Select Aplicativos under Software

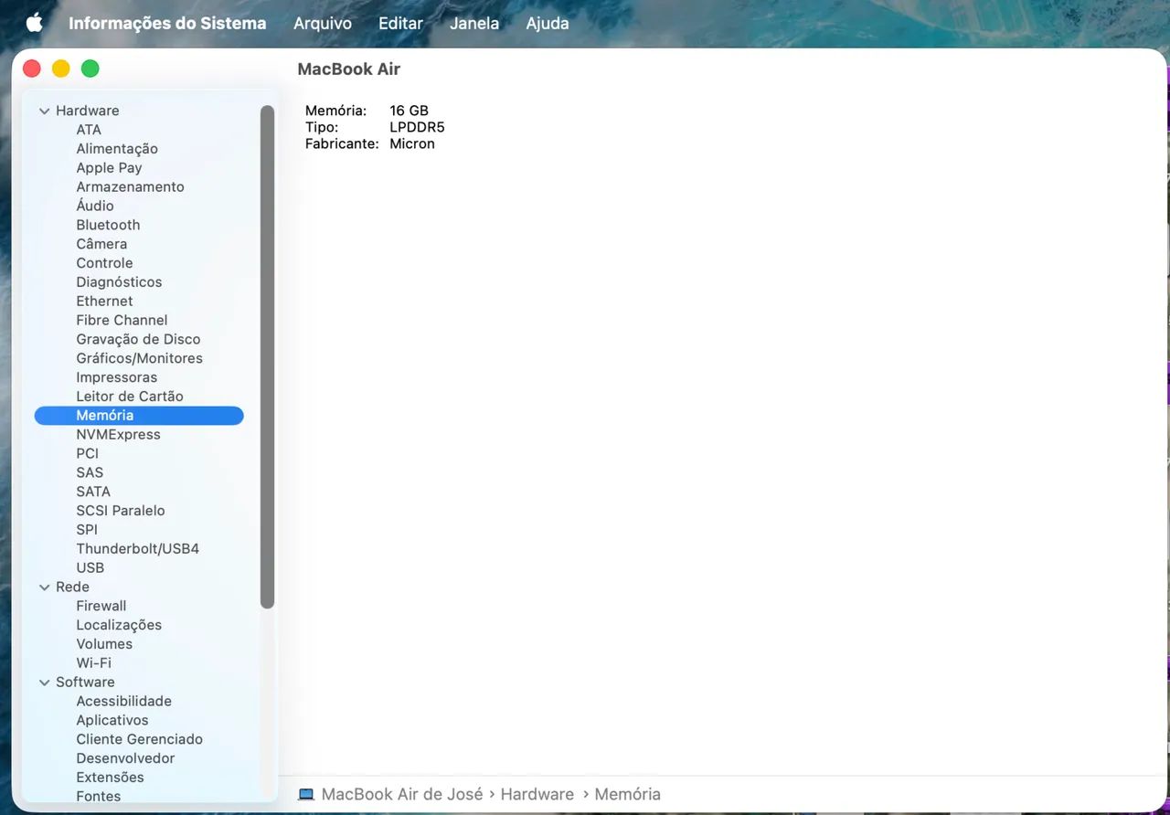[x=112, y=721]
